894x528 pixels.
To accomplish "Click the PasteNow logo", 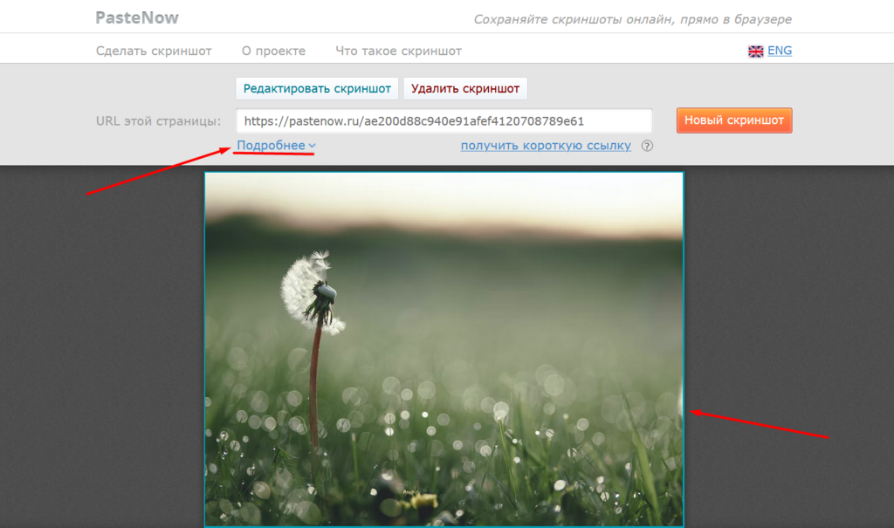I will (137, 17).
